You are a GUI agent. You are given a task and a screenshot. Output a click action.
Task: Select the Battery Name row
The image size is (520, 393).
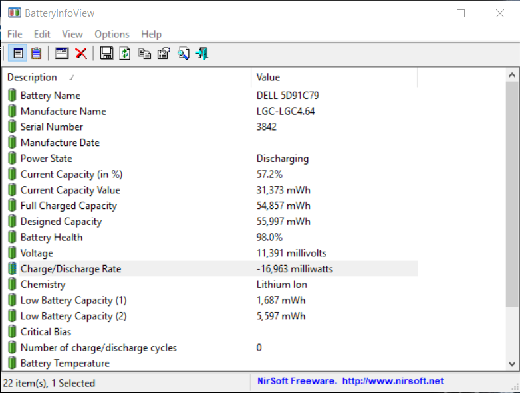(x=210, y=96)
